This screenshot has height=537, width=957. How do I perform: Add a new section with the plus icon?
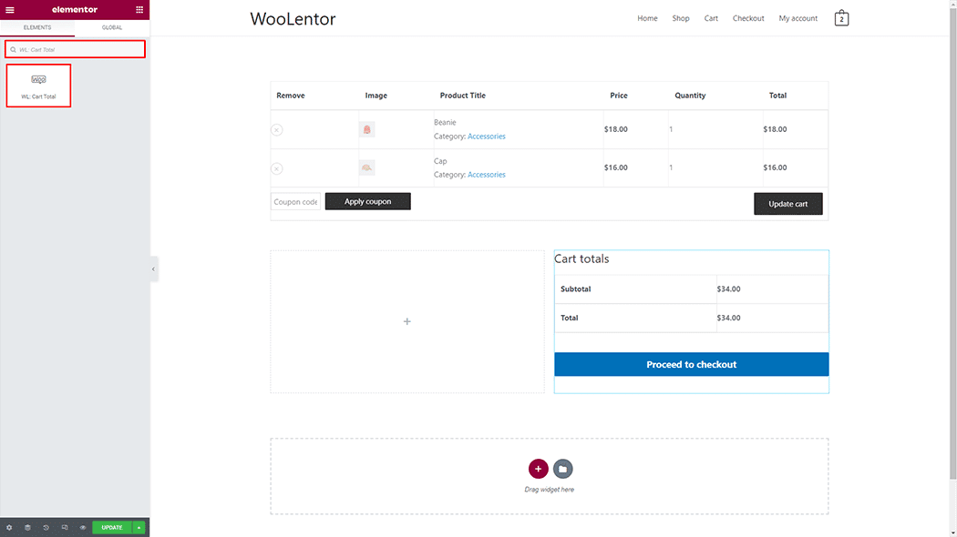[x=539, y=469]
